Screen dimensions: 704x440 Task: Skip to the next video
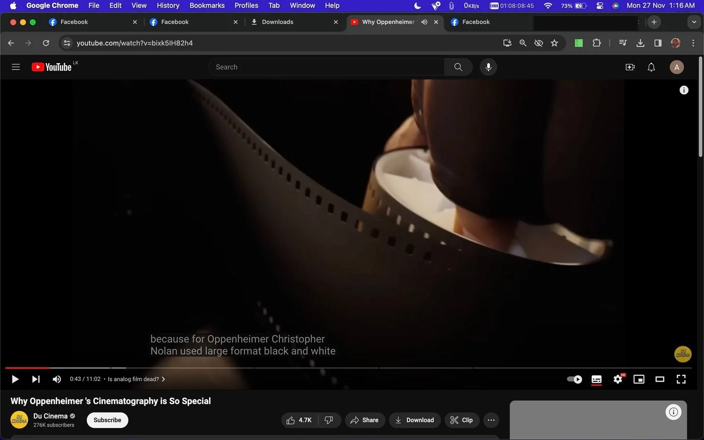[36, 379]
